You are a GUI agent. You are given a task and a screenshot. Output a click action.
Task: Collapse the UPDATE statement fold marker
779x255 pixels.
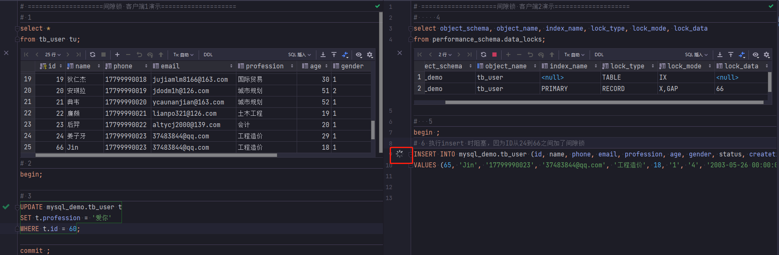pos(17,207)
